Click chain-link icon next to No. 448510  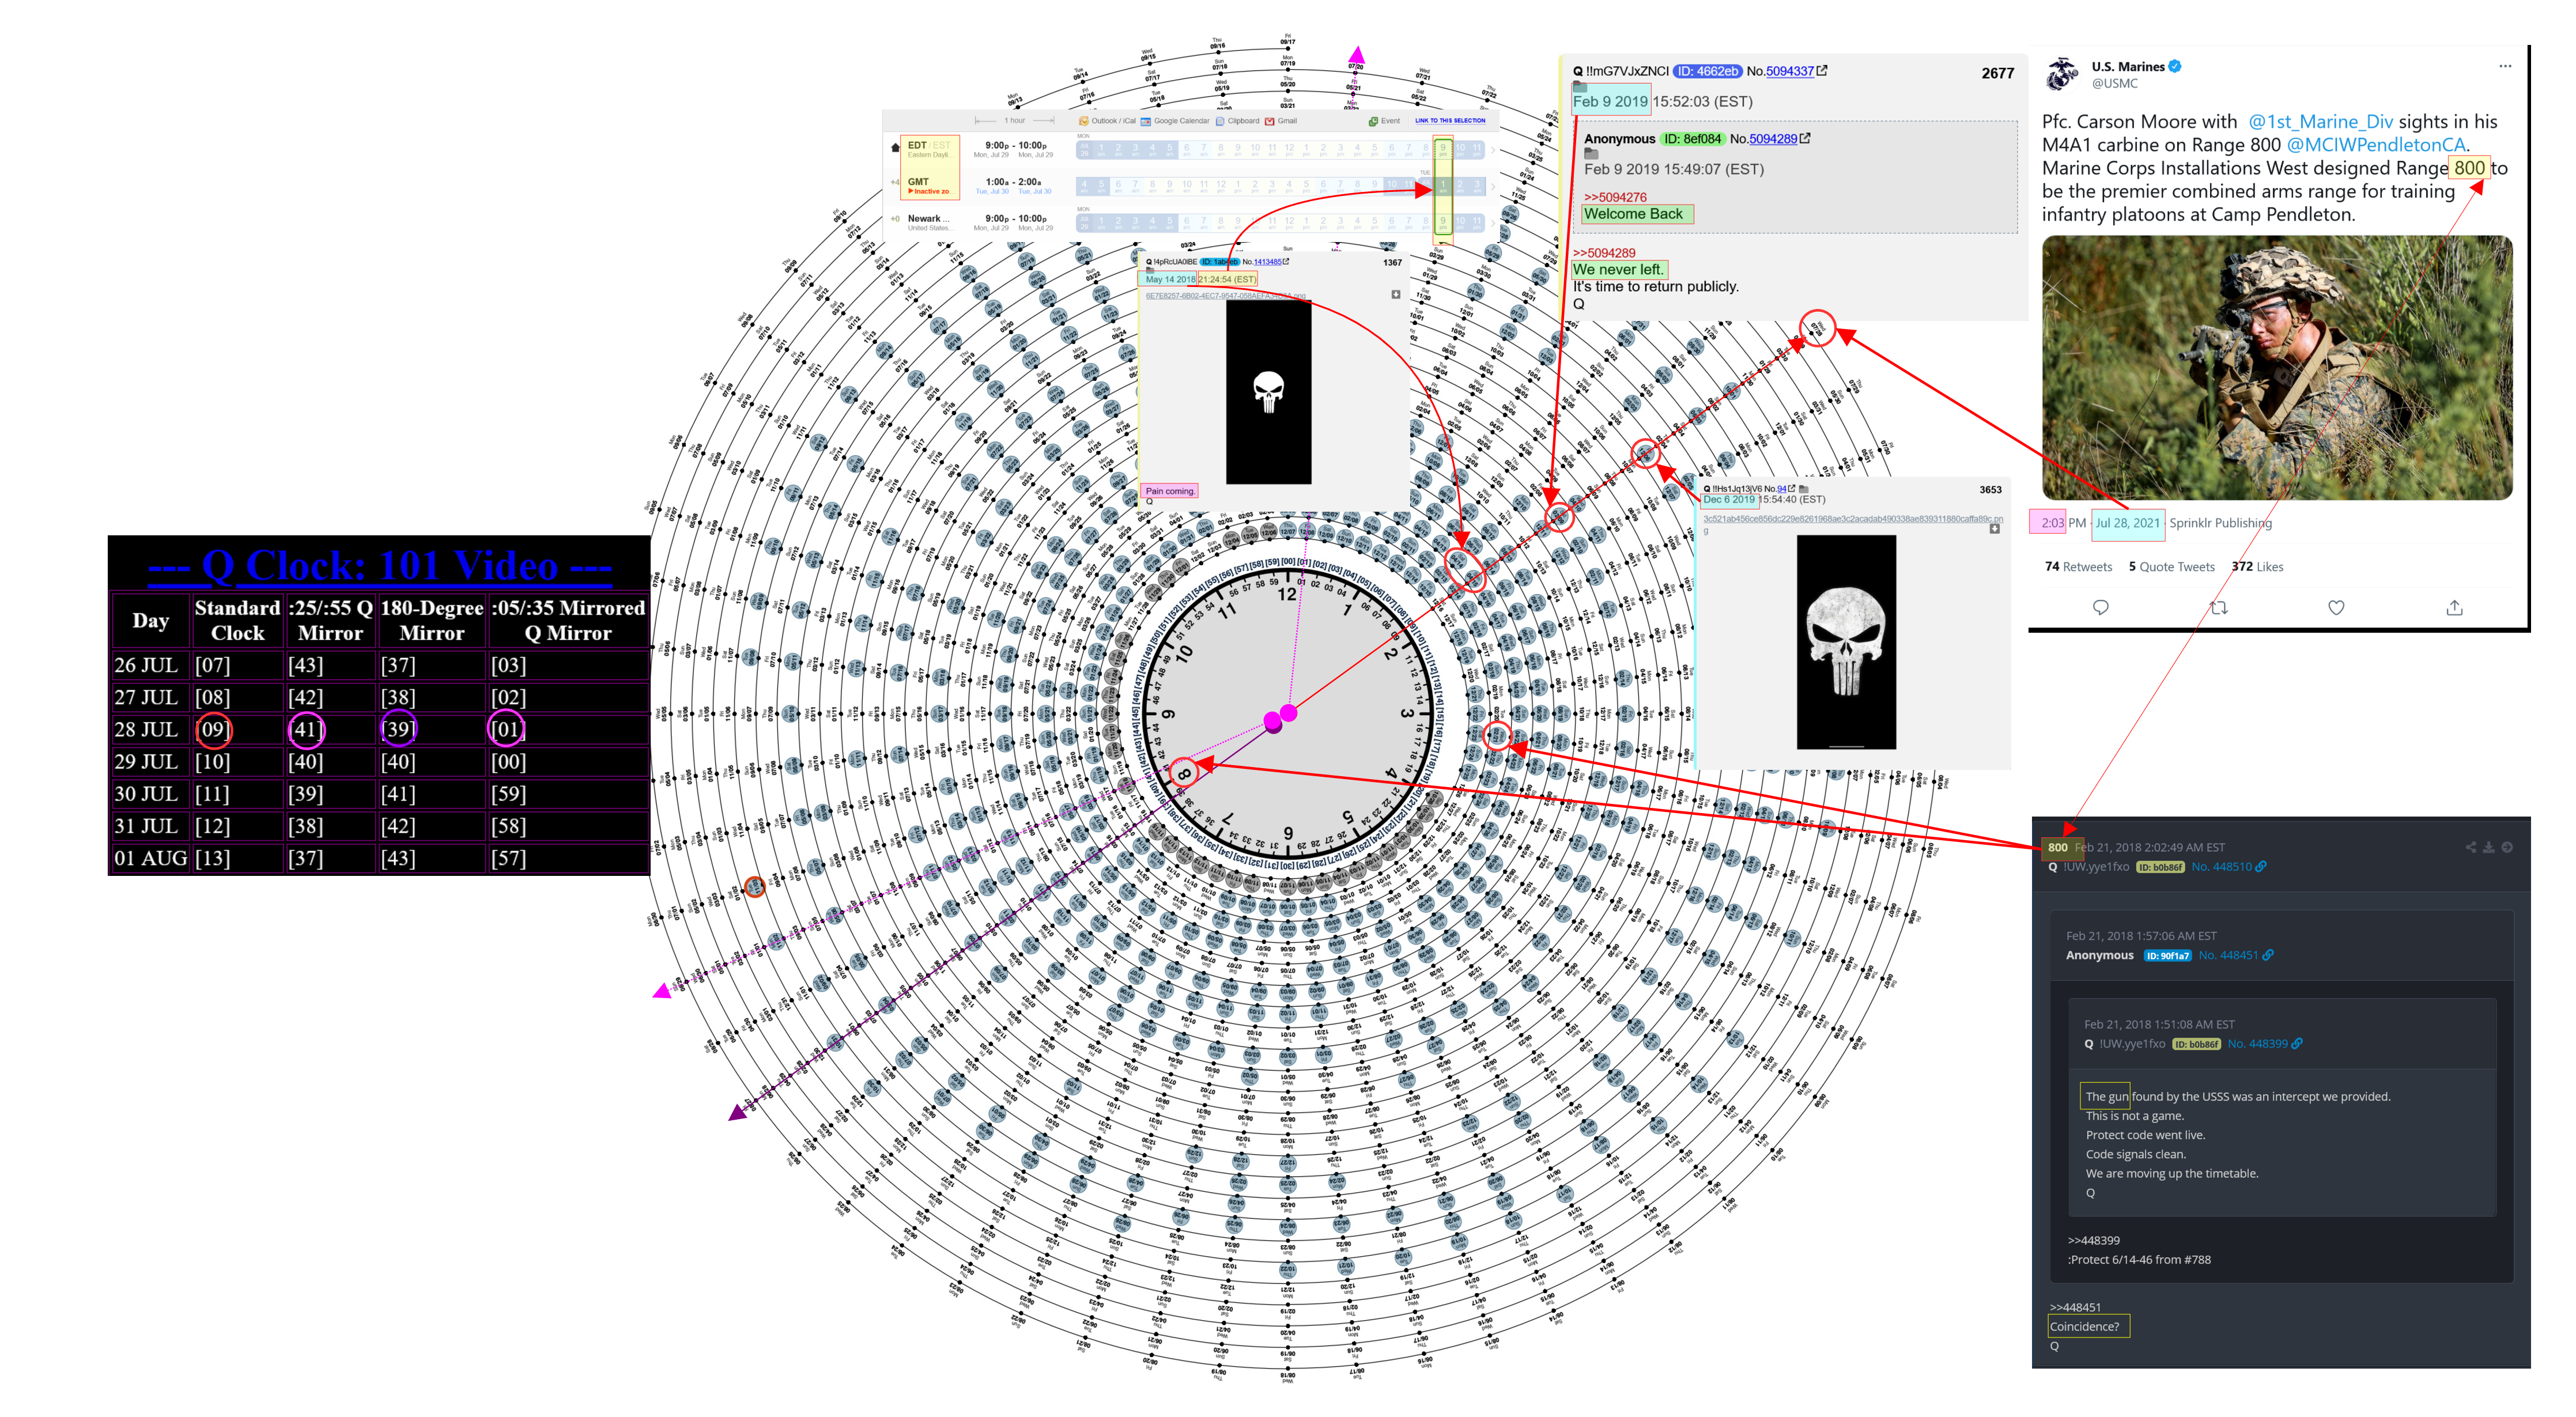click(2261, 867)
